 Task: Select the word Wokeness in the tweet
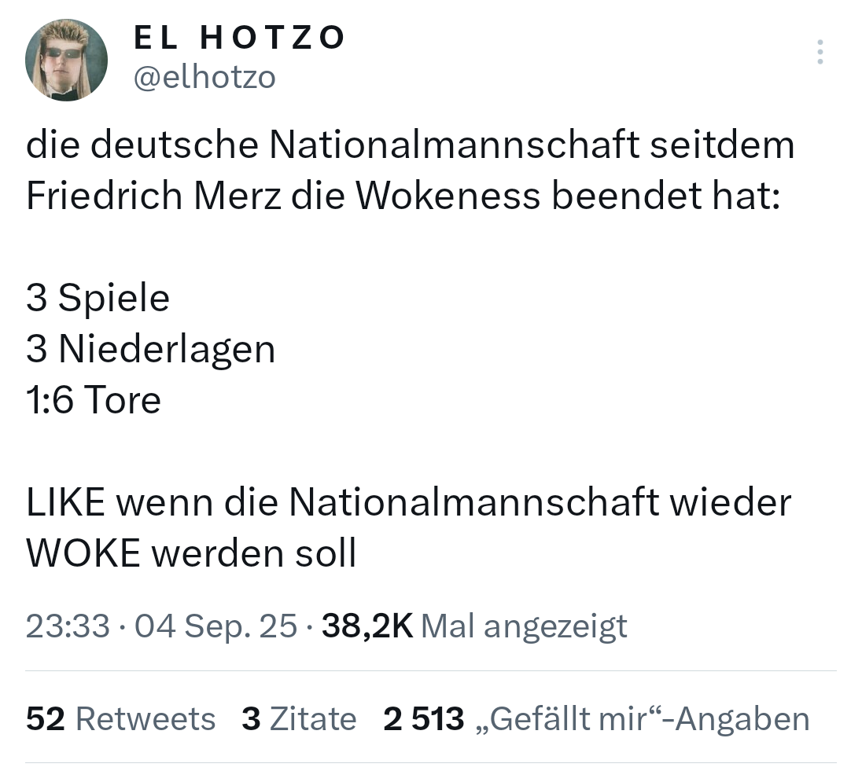tap(448, 196)
